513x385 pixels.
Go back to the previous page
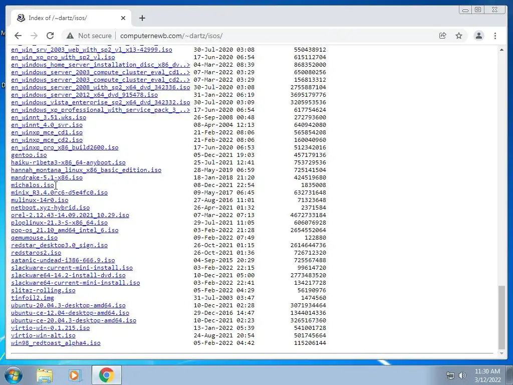18,36
